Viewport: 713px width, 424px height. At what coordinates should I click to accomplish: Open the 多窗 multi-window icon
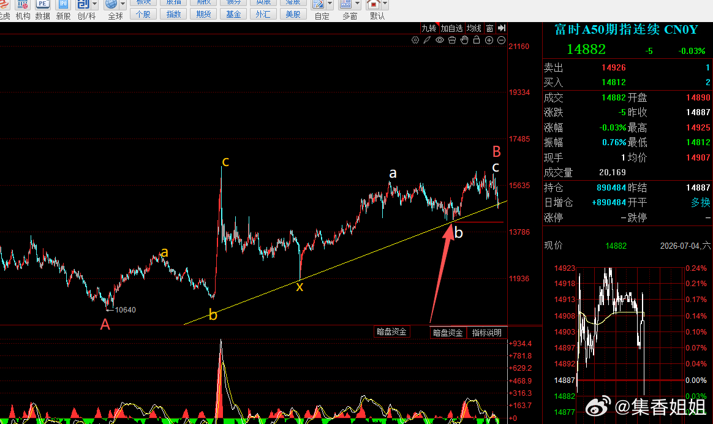(346, 6)
